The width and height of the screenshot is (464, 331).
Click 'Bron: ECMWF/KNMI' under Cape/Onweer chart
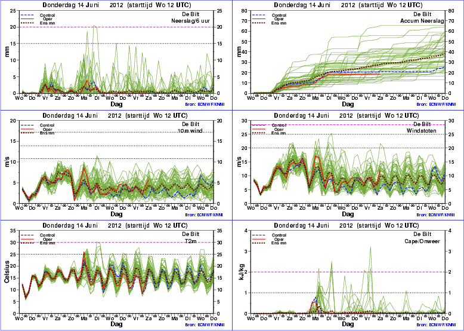coord(436,325)
